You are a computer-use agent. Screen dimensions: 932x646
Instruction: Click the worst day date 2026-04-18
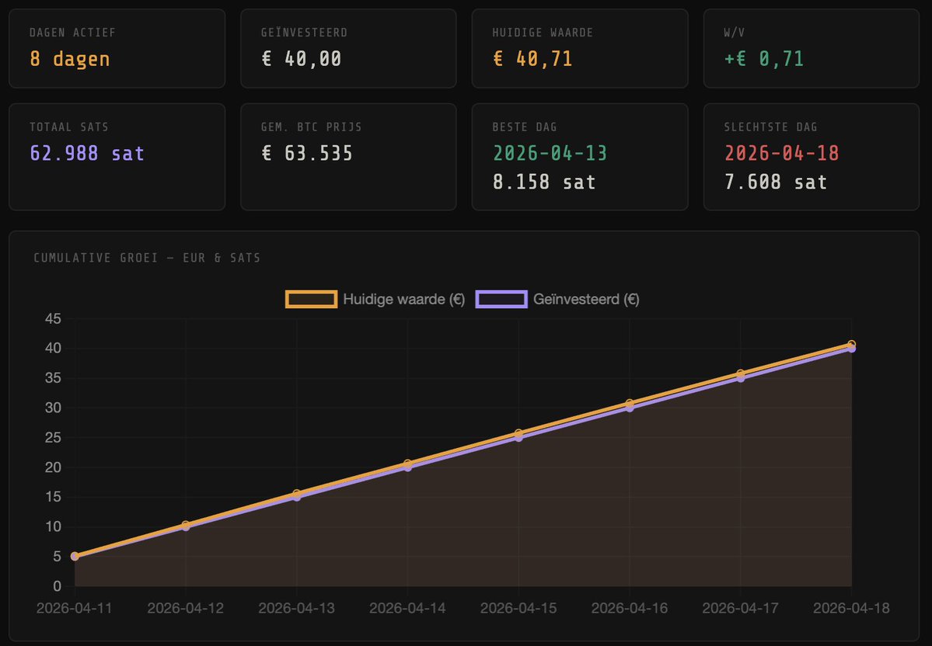coord(782,153)
